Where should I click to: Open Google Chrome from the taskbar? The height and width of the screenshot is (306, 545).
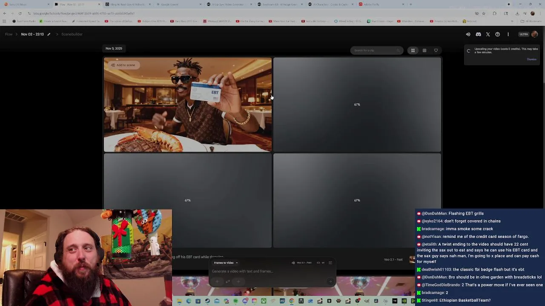tap(292, 301)
